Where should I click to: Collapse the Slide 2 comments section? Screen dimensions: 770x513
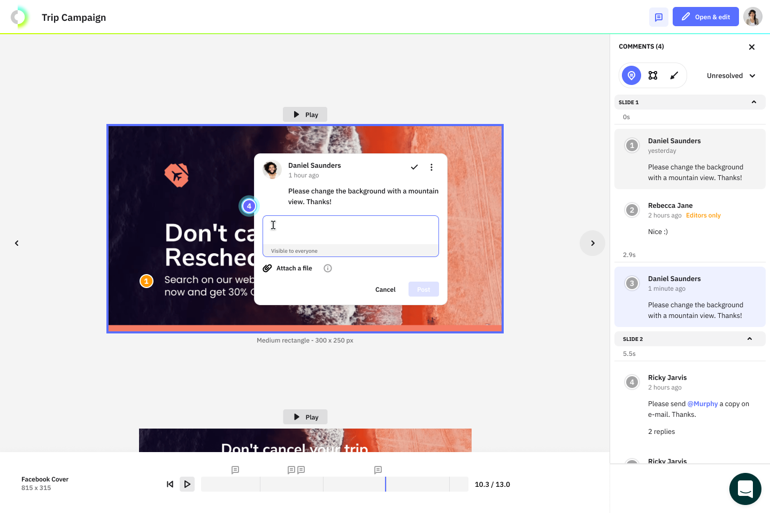pyautogui.click(x=749, y=339)
